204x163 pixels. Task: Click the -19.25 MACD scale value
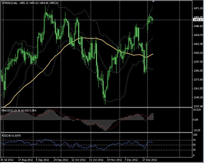coord(197,130)
